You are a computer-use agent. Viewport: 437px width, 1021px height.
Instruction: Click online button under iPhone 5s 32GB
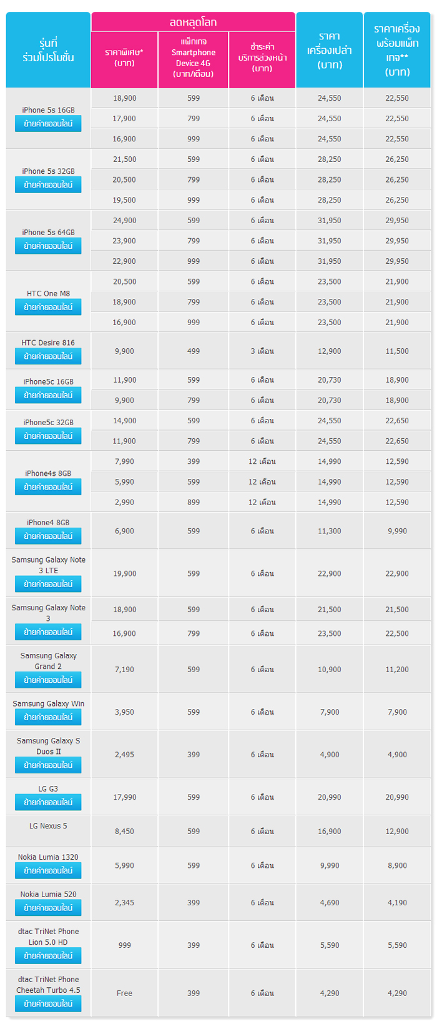(x=48, y=185)
